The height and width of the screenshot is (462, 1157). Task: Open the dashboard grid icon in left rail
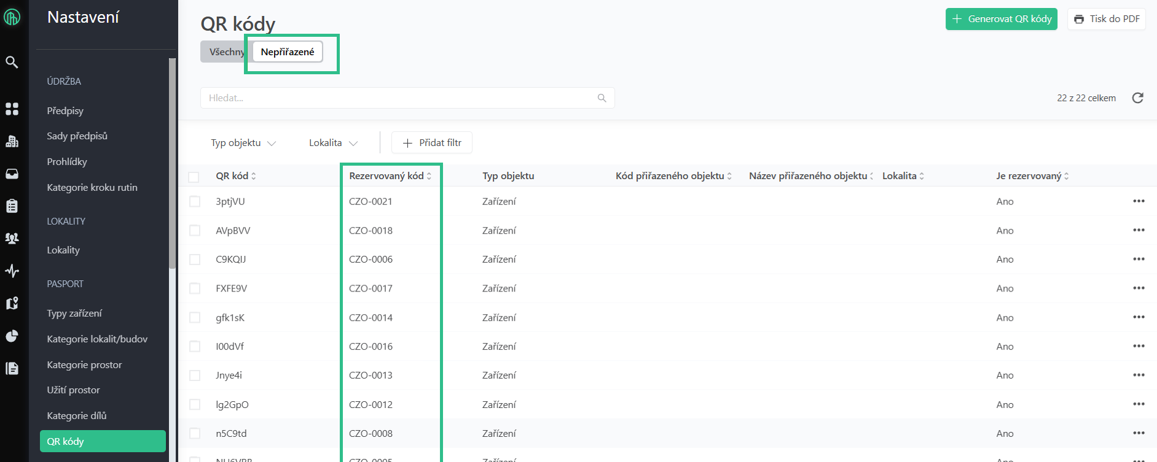pyautogui.click(x=12, y=109)
